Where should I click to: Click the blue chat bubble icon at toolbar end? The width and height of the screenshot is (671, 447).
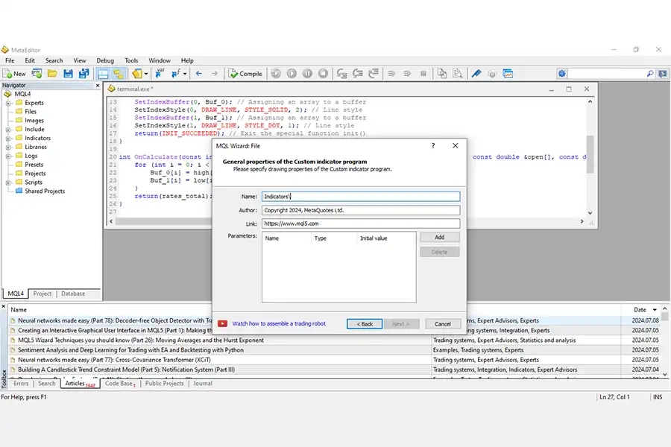[663, 74]
